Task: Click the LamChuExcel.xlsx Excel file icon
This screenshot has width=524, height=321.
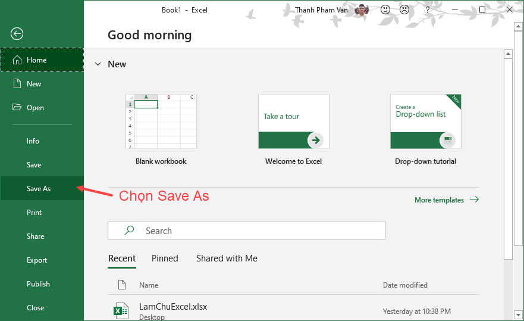Action: 121,311
